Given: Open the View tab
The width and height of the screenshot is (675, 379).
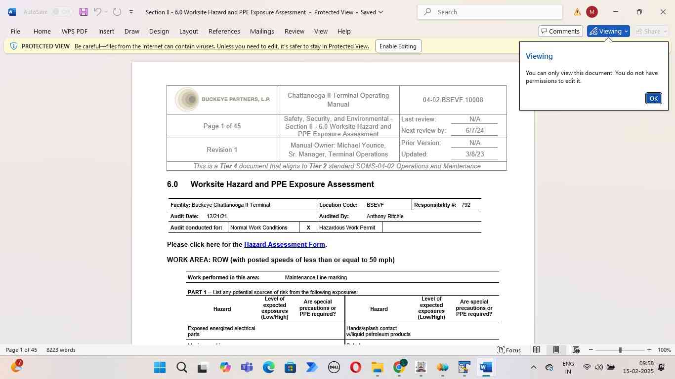Looking at the screenshot, I should click(321, 31).
